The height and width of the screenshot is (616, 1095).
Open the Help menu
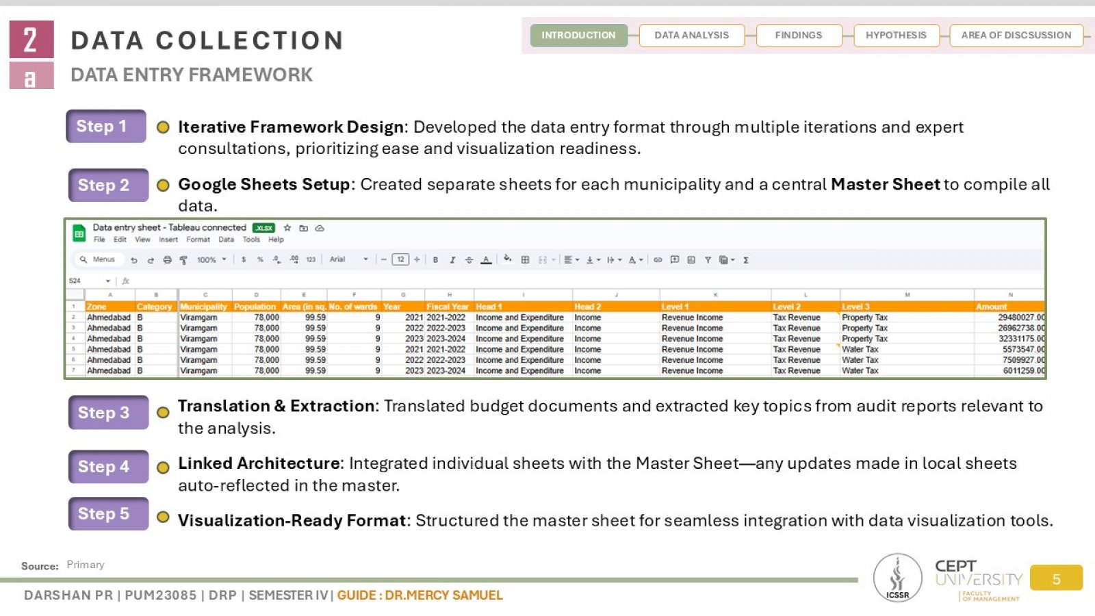(x=276, y=240)
